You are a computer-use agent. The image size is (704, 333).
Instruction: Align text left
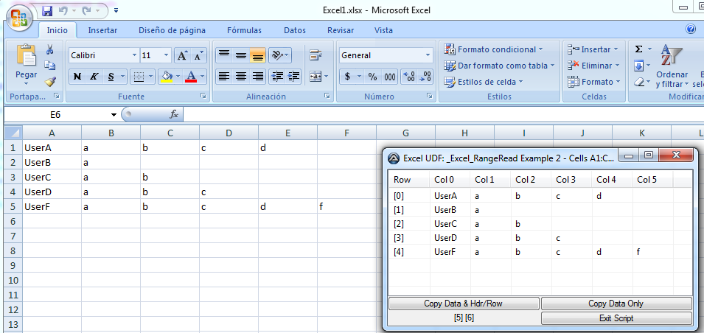[x=223, y=77]
